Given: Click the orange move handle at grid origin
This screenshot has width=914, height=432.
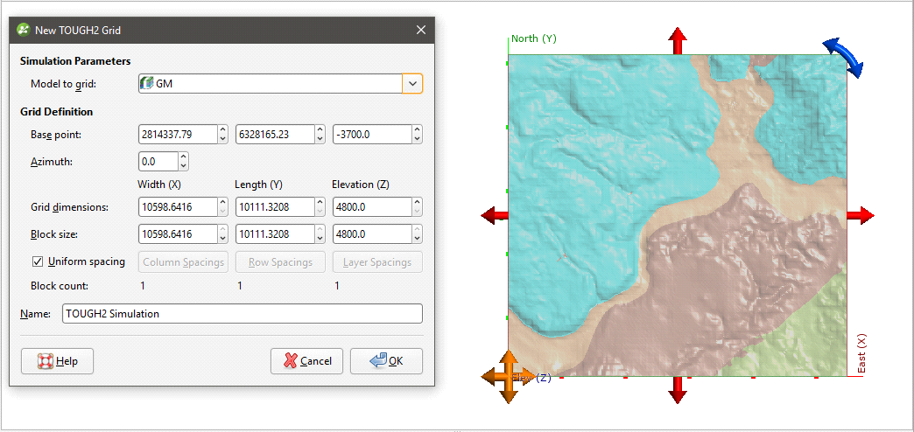Looking at the screenshot, I should (506, 376).
